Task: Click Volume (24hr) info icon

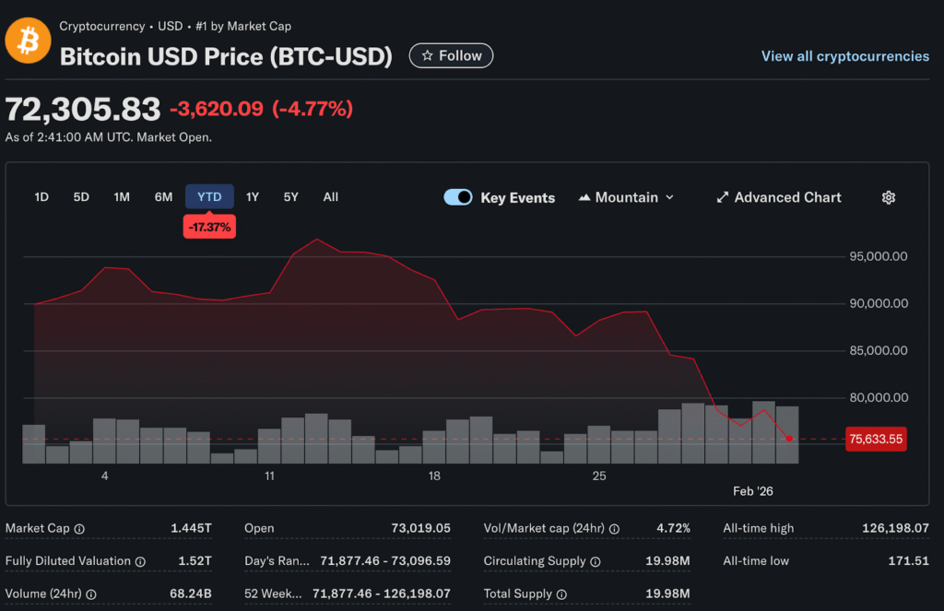Action: (x=91, y=594)
